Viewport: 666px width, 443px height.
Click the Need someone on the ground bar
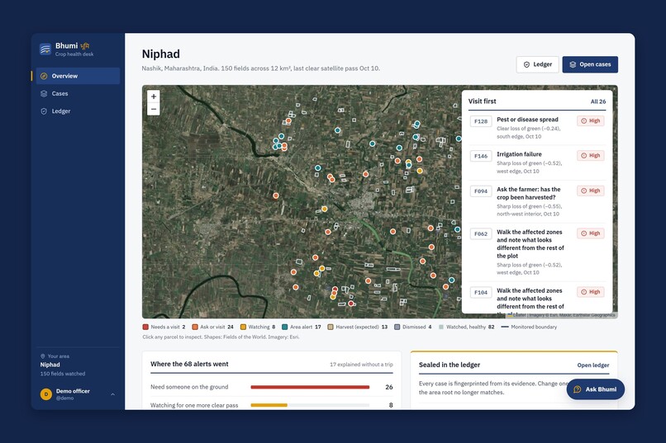(x=310, y=387)
